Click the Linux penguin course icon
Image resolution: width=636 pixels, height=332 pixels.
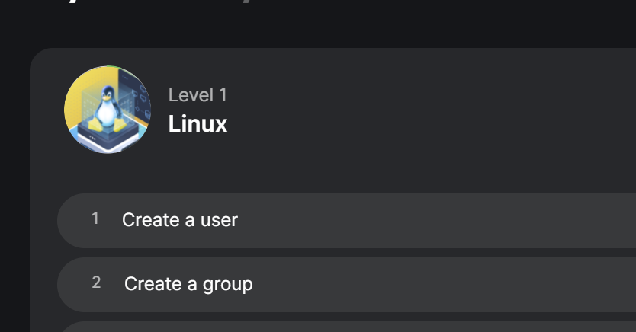pos(108,110)
